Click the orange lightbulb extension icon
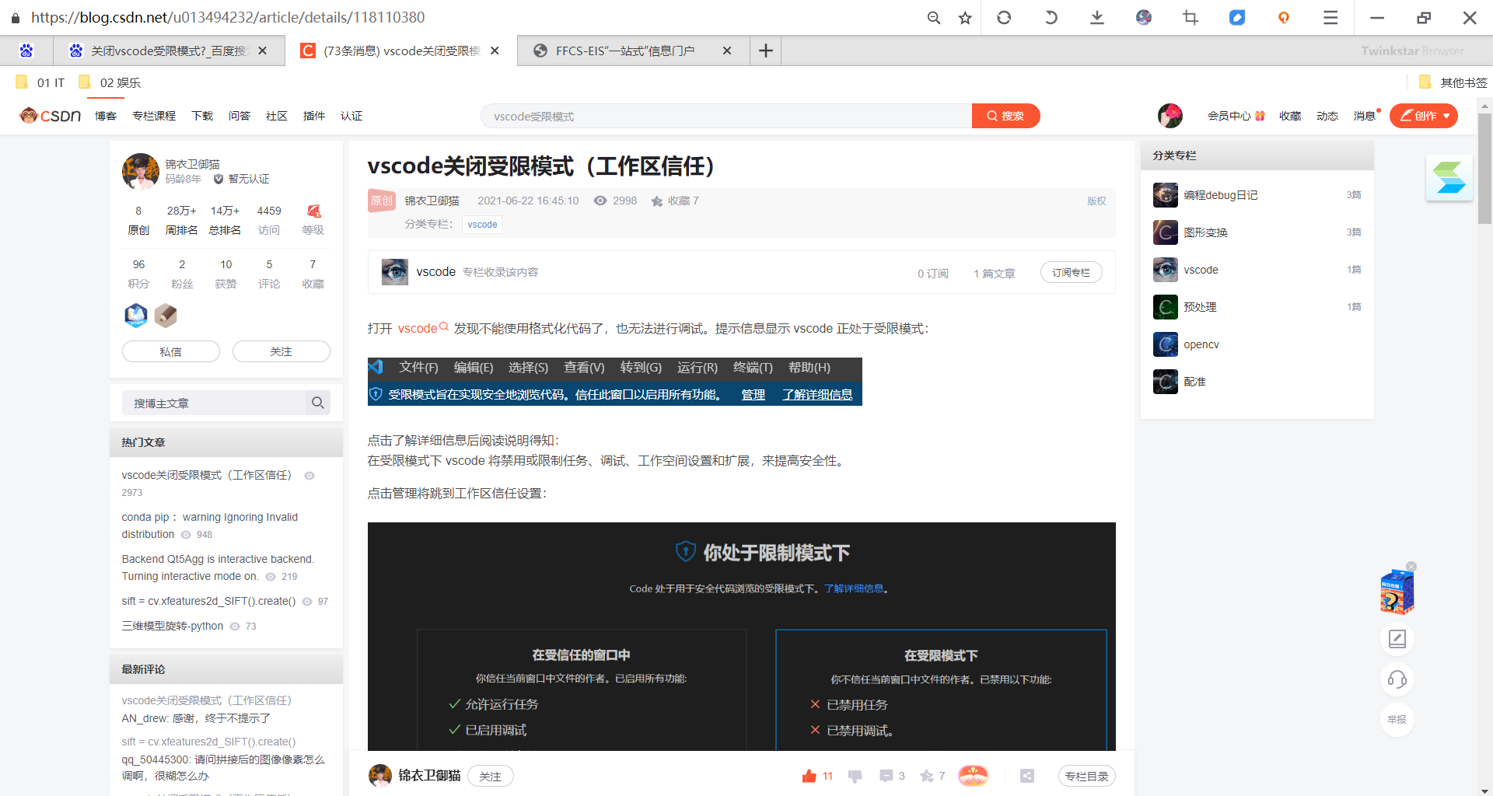 [1284, 17]
